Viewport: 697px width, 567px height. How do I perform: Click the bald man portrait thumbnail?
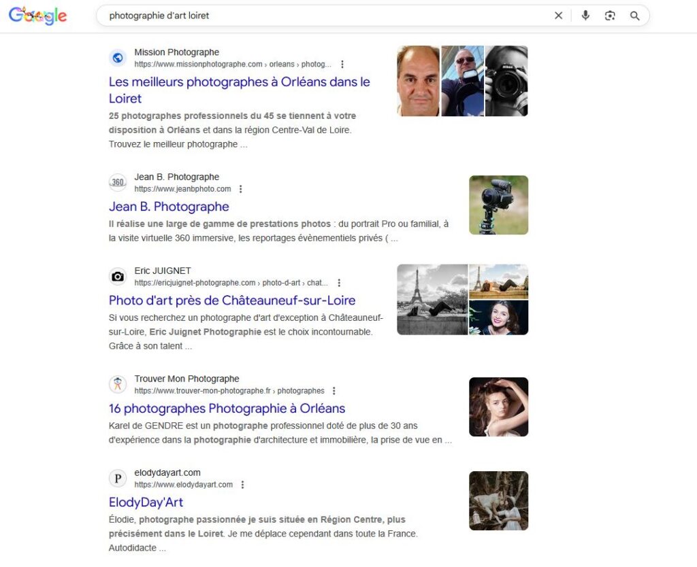[x=419, y=81]
